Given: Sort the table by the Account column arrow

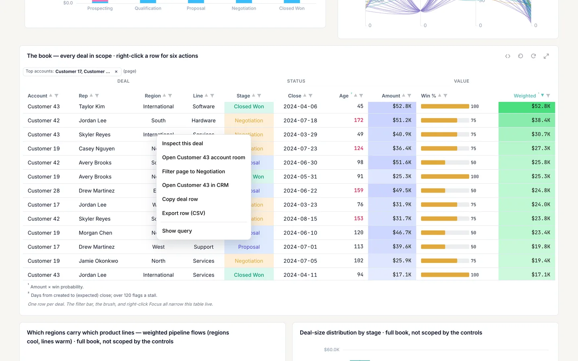Looking at the screenshot, I should pyautogui.click(x=51, y=95).
